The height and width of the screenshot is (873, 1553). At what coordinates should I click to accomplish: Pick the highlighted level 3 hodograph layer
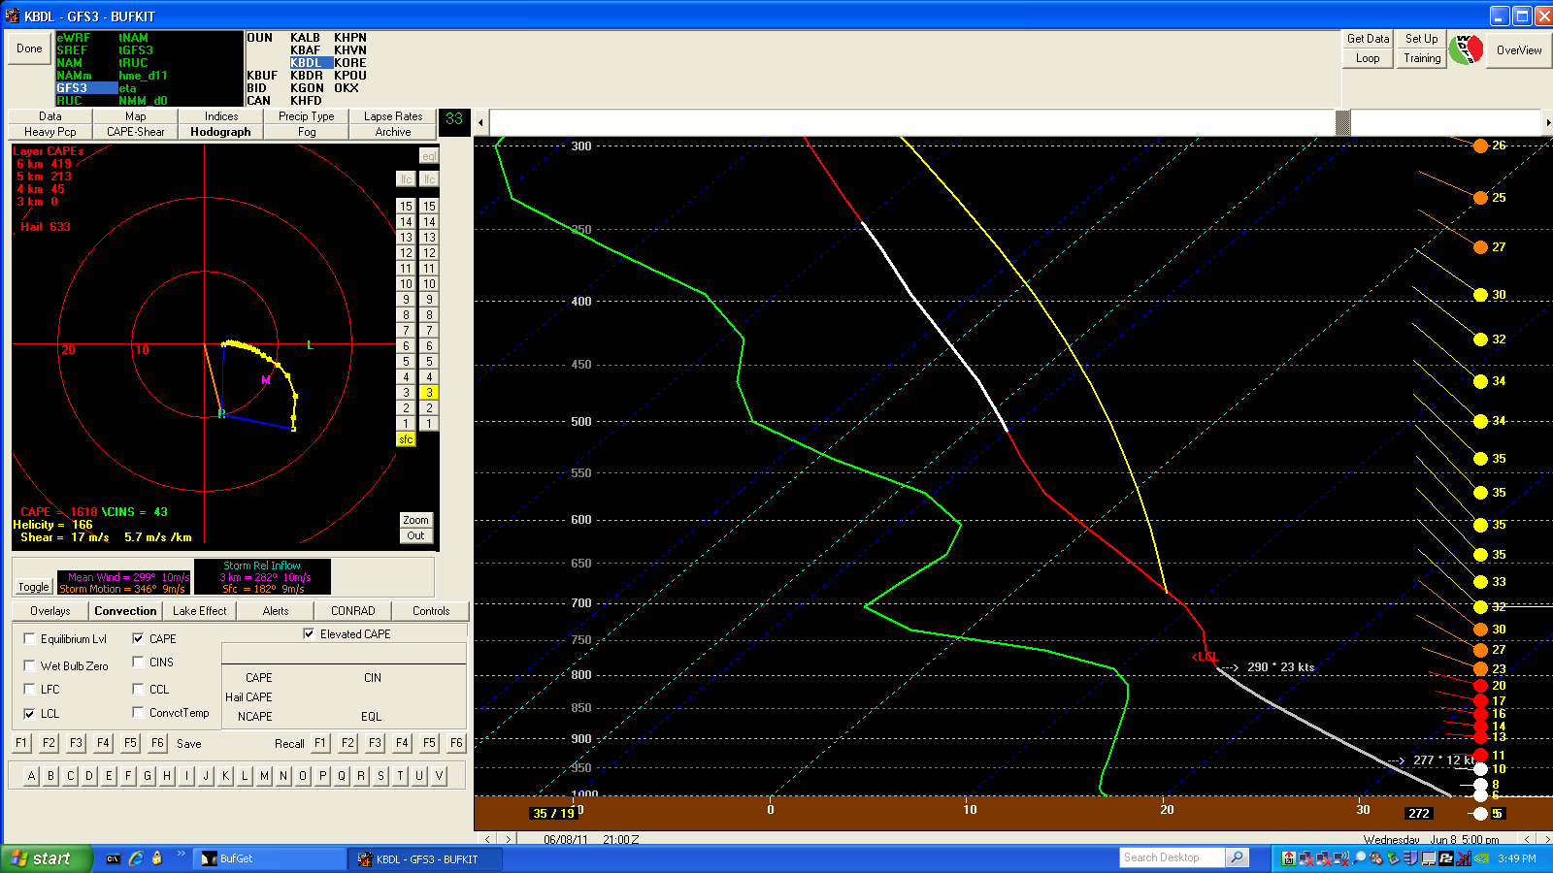click(x=429, y=393)
